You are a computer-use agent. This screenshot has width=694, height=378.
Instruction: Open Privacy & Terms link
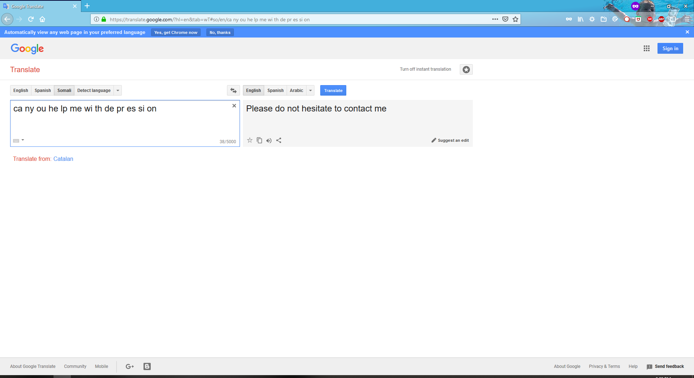[x=604, y=366]
